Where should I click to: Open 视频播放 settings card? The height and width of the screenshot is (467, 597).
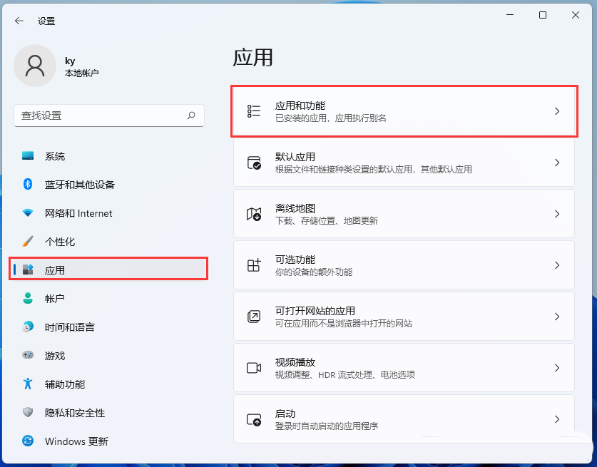point(404,368)
